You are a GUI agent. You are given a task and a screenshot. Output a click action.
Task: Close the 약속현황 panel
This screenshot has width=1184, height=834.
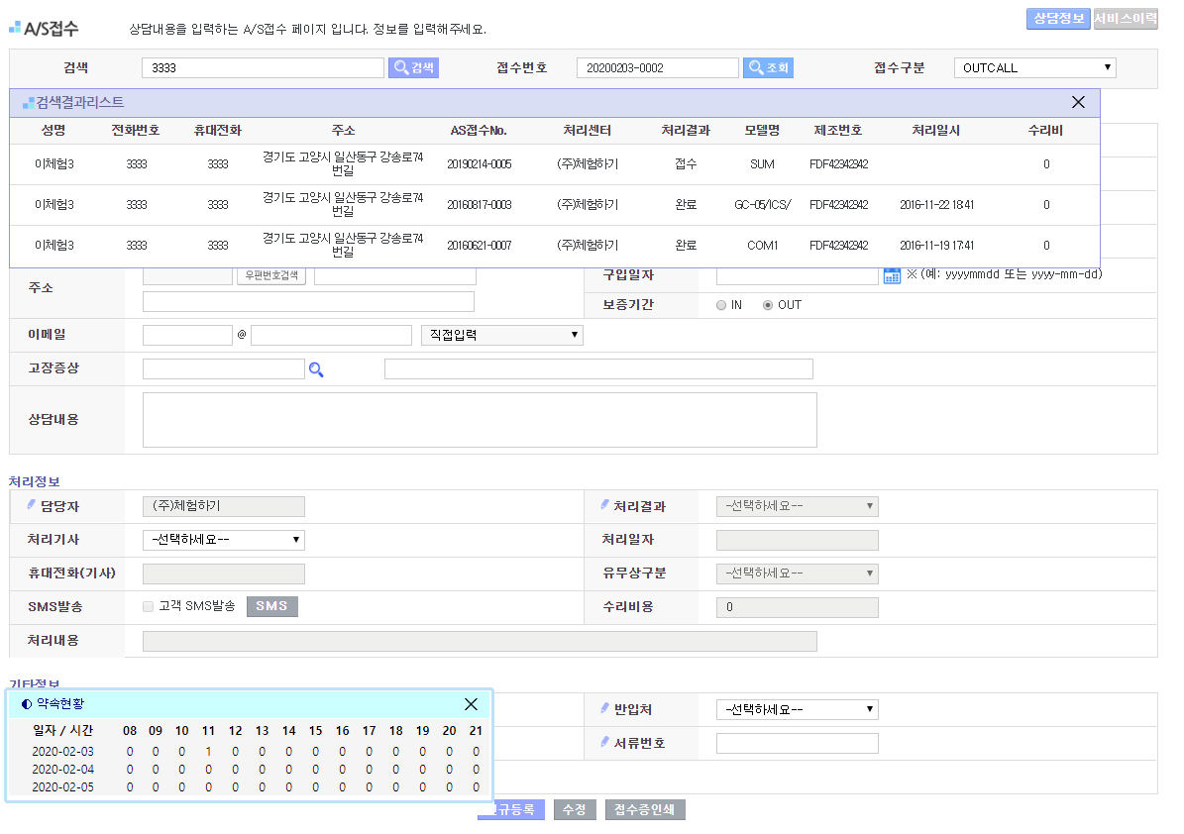[471, 704]
